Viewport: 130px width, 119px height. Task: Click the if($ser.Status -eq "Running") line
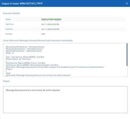[18, 59]
